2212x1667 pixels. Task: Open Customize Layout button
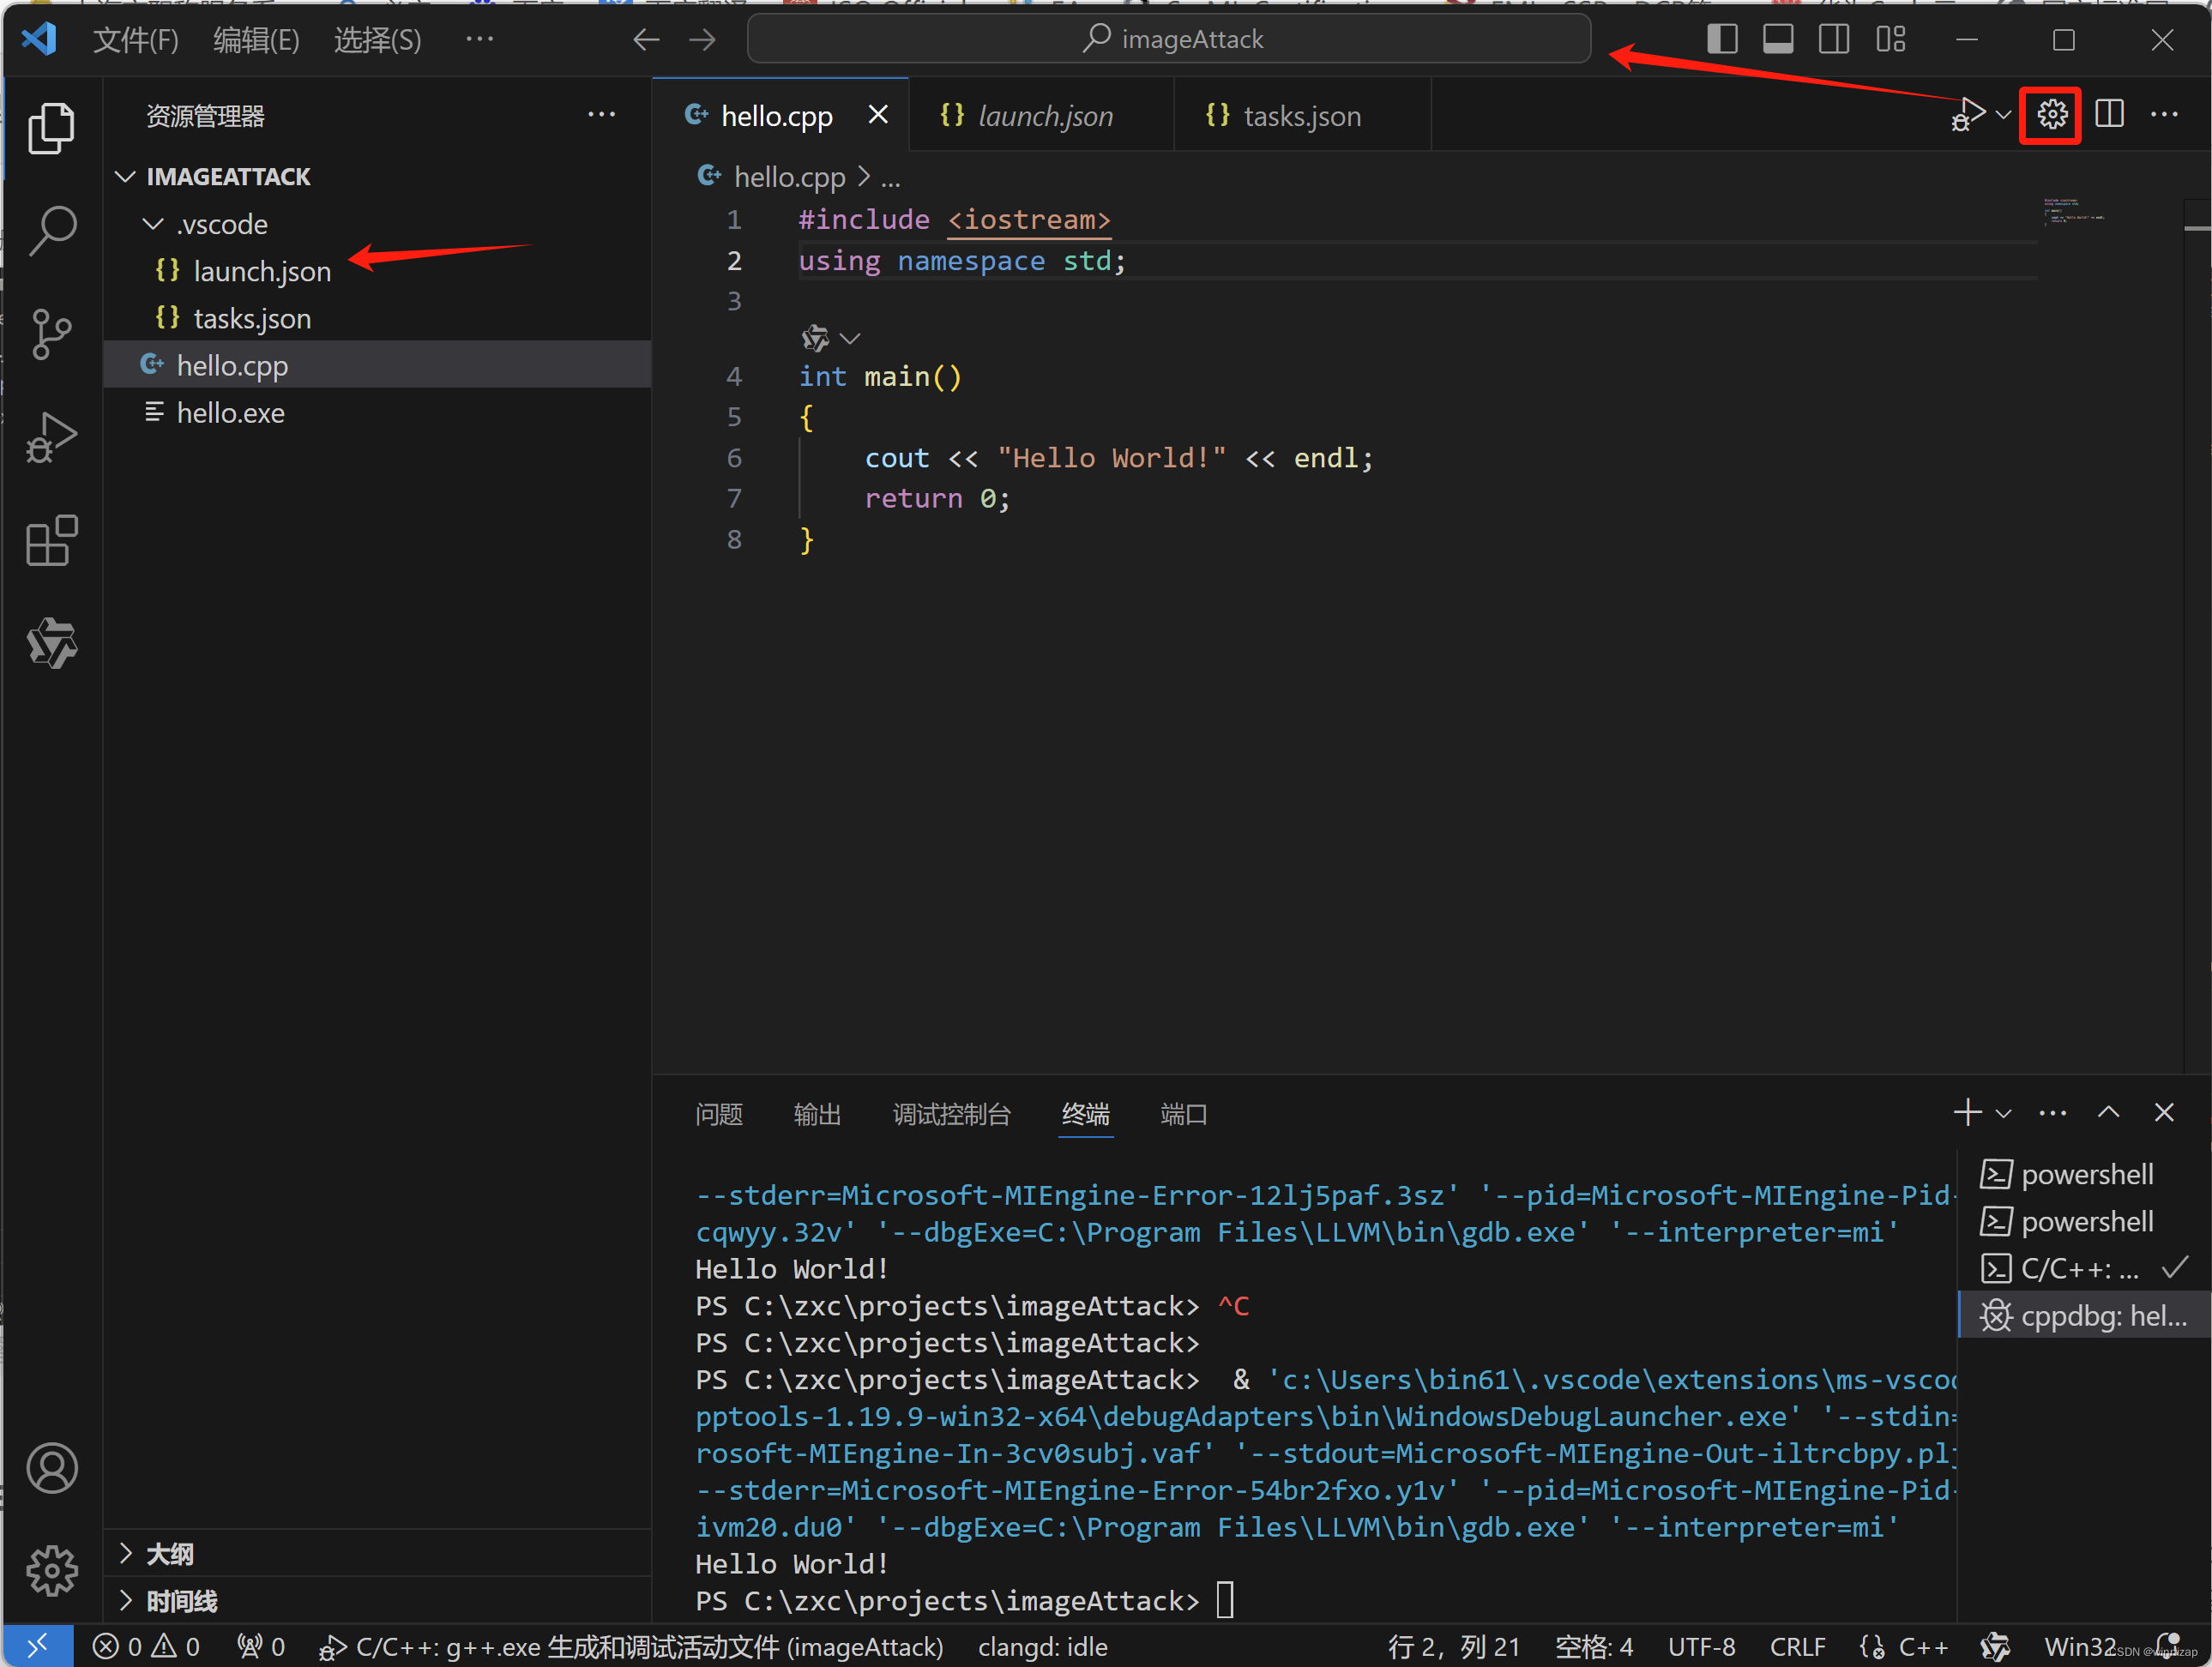tap(1890, 39)
